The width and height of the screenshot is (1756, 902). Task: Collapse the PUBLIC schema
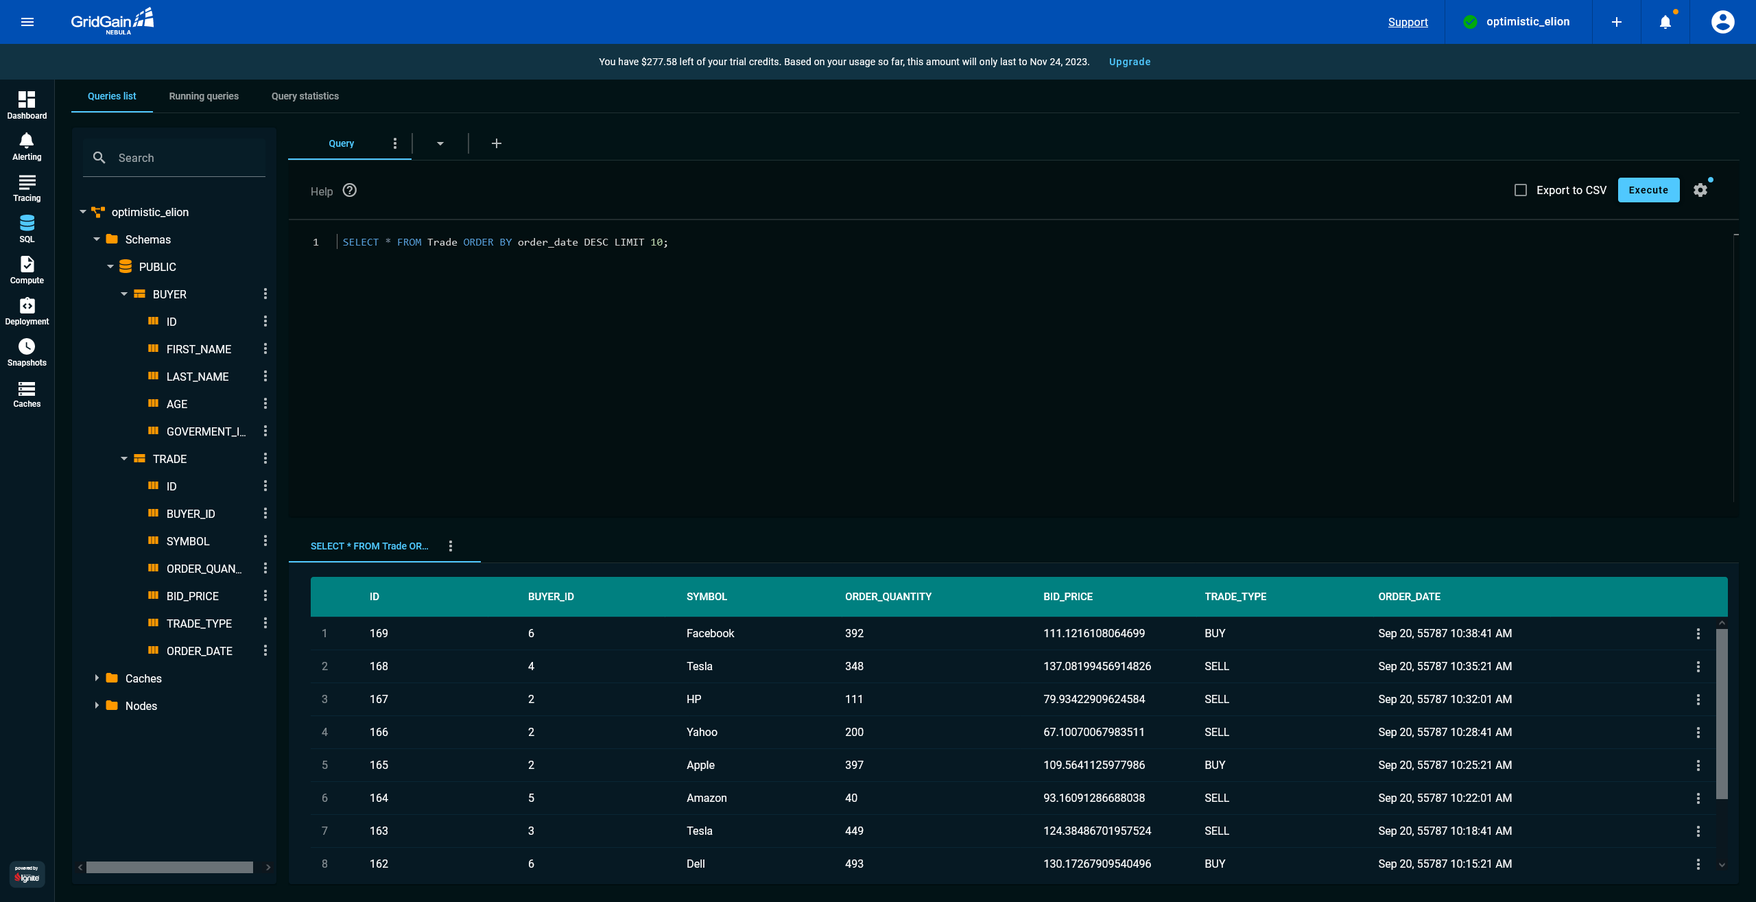pos(110,267)
